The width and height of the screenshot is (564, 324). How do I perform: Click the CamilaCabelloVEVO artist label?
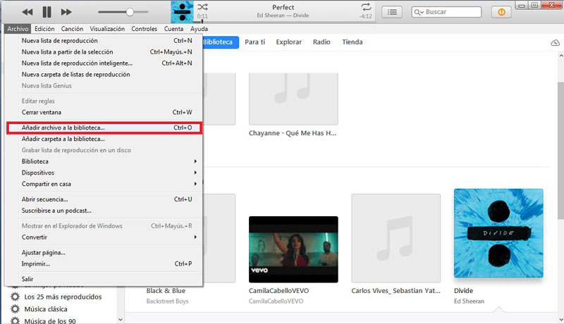[x=276, y=301]
